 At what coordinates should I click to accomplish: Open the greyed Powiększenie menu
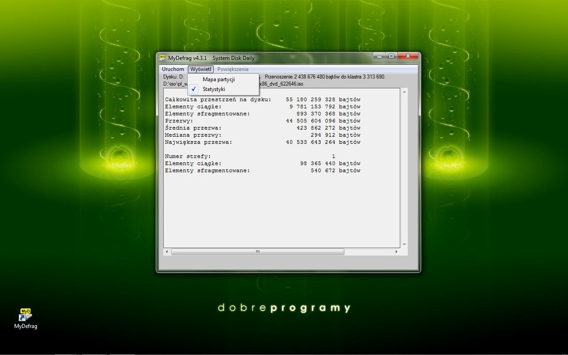click(233, 69)
